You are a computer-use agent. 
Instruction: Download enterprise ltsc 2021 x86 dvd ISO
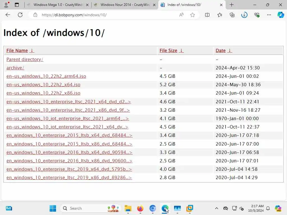(68, 110)
